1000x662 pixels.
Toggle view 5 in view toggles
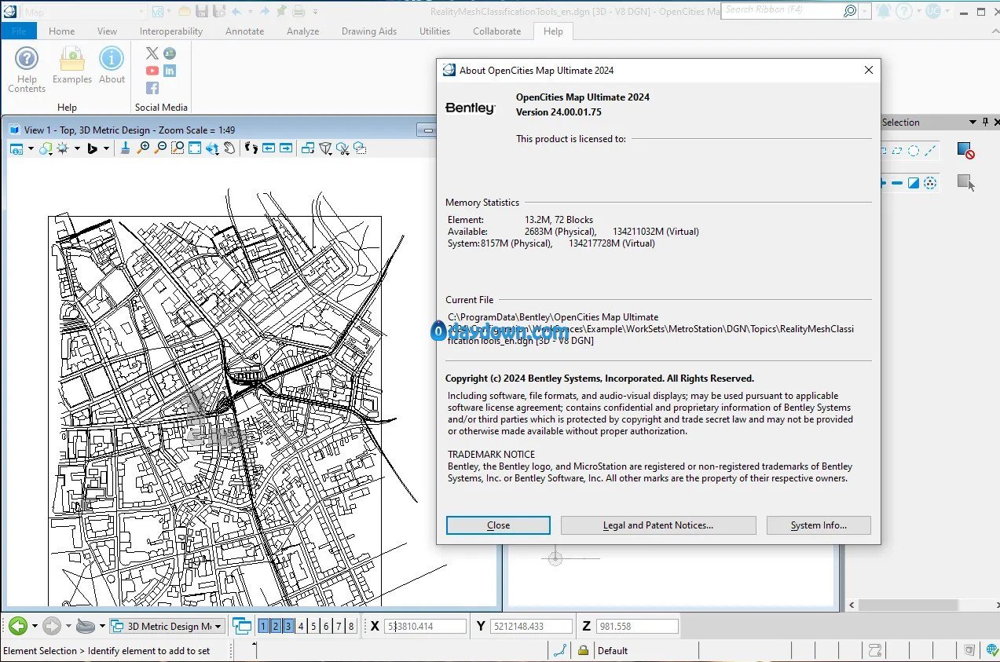[313, 626]
